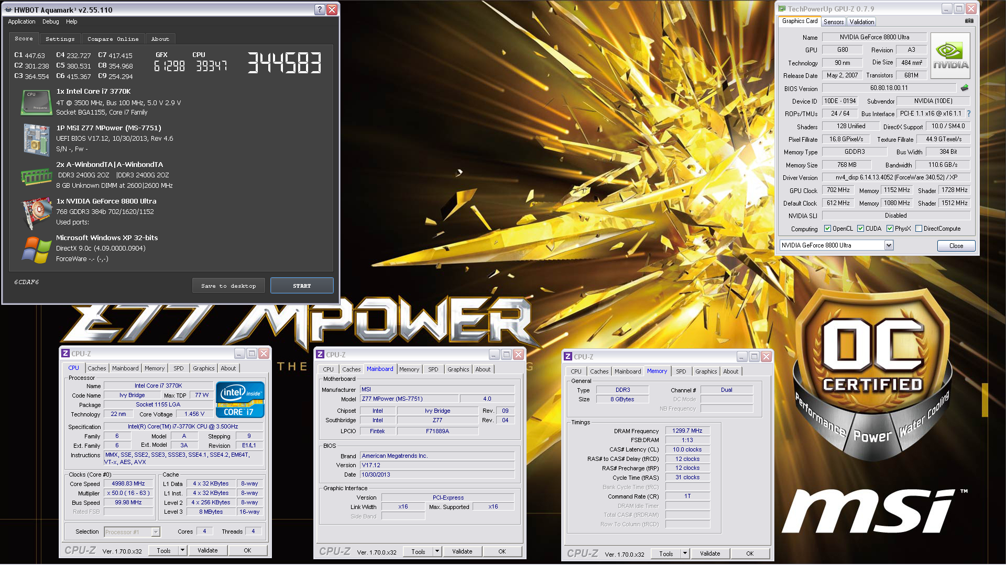Click the bus interface question mark in GPU-Z

tap(969, 114)
